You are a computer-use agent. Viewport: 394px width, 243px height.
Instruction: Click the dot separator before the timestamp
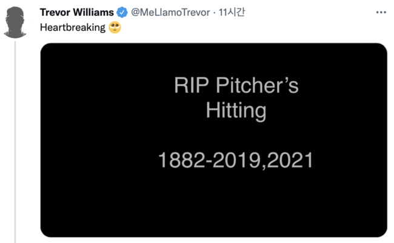coord(214,12)
